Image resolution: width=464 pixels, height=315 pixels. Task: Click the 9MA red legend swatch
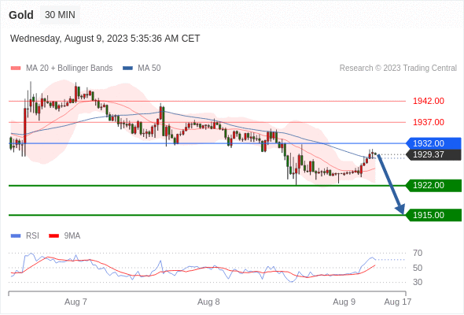(x=53, y=236)
